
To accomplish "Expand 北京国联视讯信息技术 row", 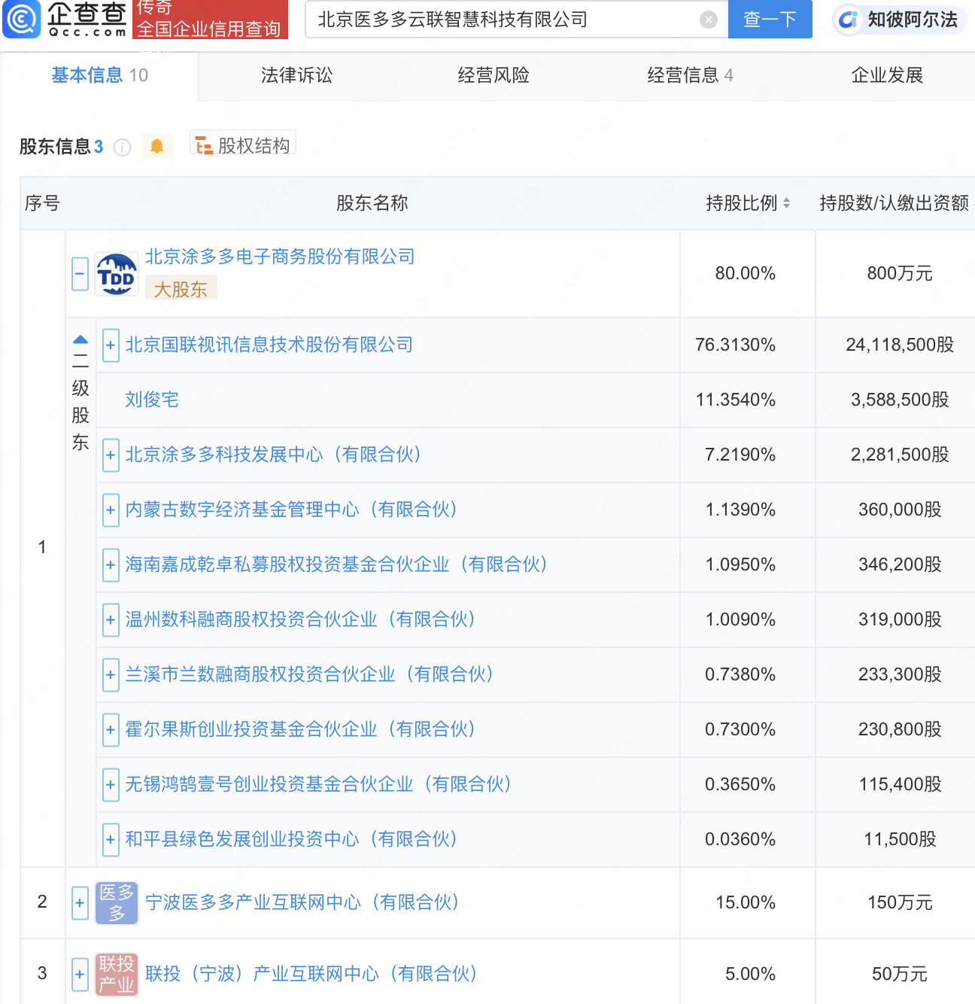I will [111, 345].
